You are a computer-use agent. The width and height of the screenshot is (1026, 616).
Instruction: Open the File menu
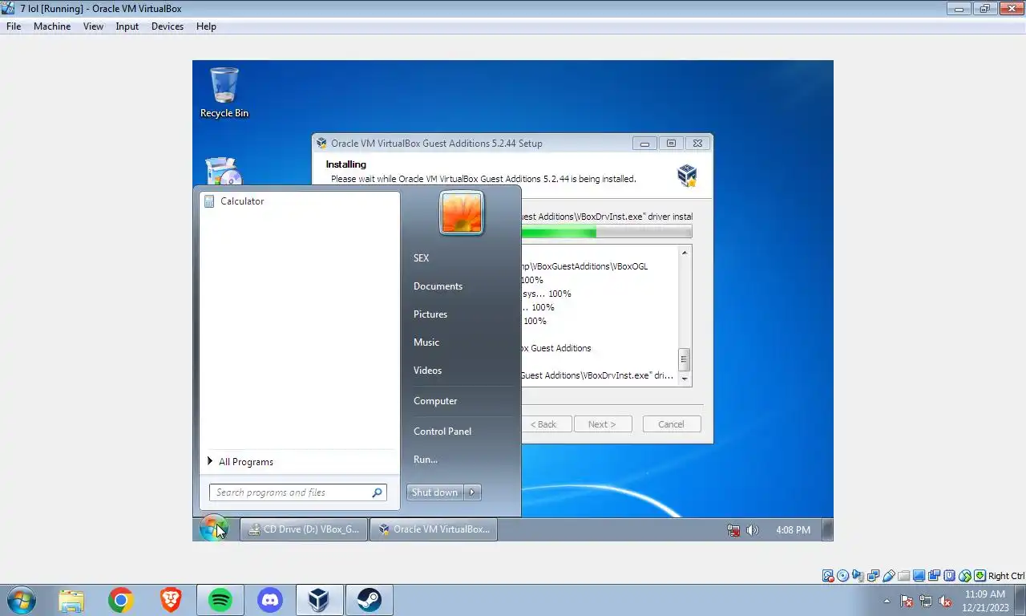(14, 26)
